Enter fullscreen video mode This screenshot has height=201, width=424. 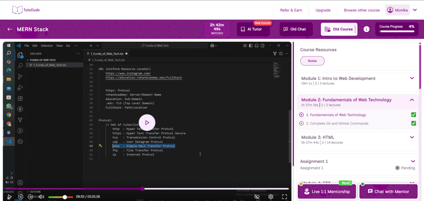284,197
